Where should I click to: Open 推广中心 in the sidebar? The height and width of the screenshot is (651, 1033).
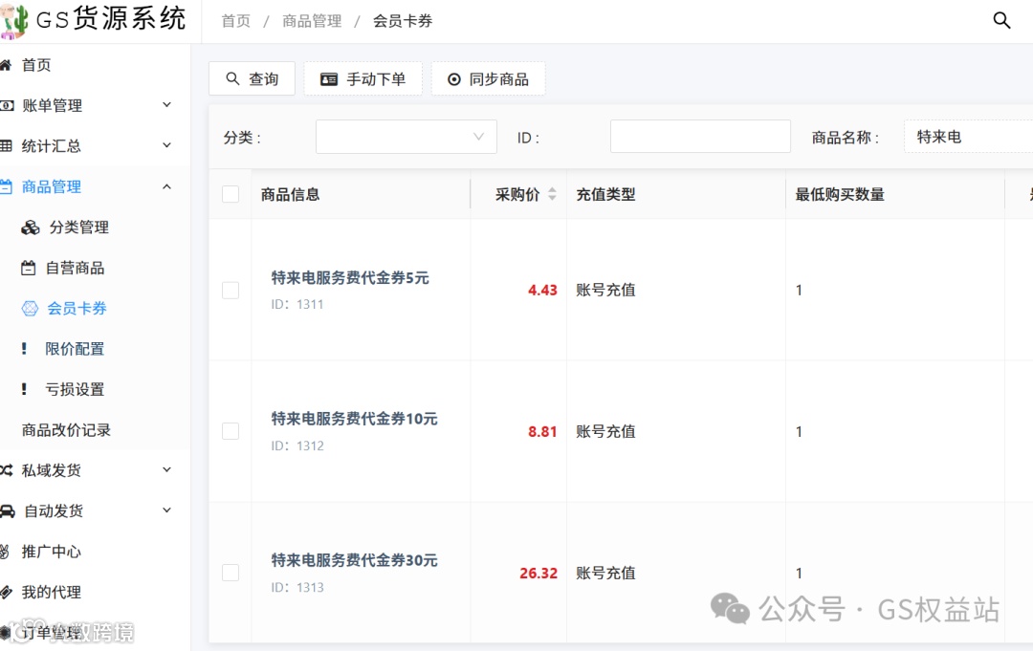click(52, 552)
